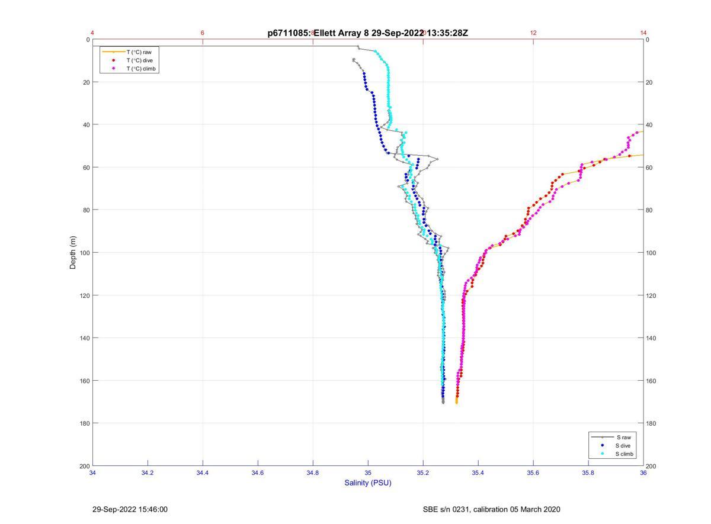The height and width of the screenshot is (524, 711).
Task: Click salinity tick label 35.6
Action: (533, 472)
